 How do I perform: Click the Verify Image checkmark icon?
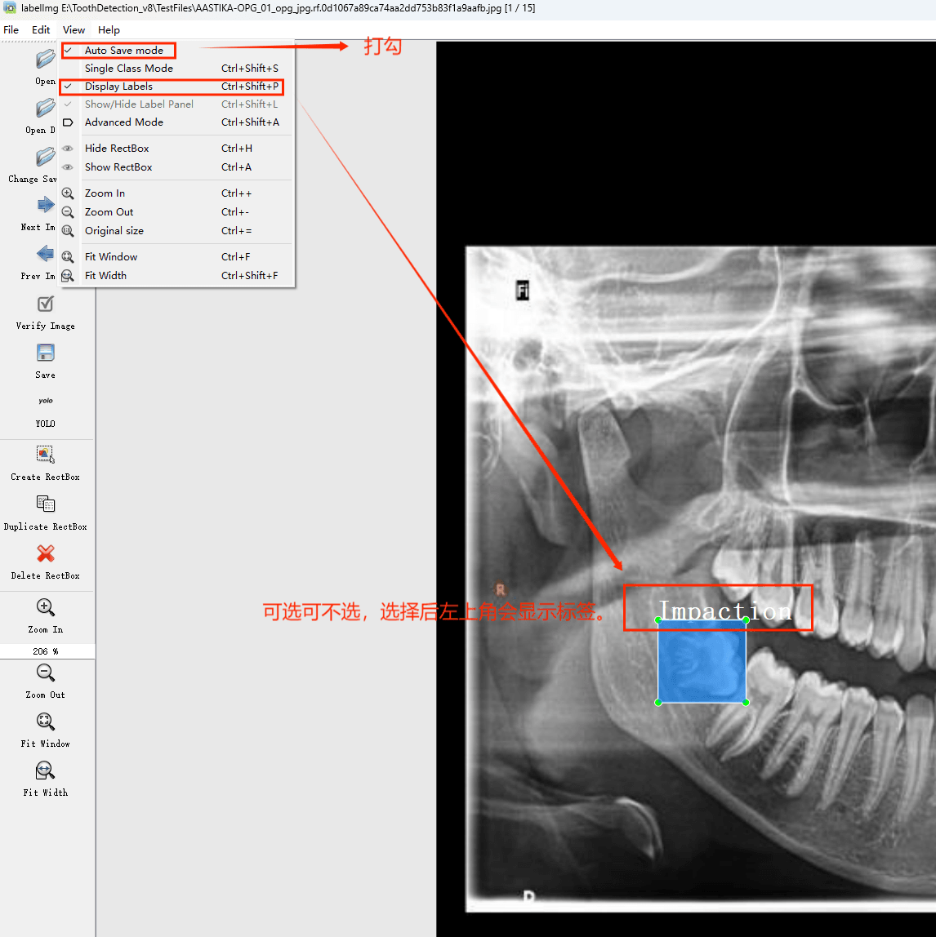46,304
